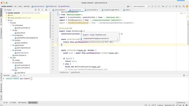Click Add Configuration button
This screenshot has height=106, width=189.
(139, 6)
